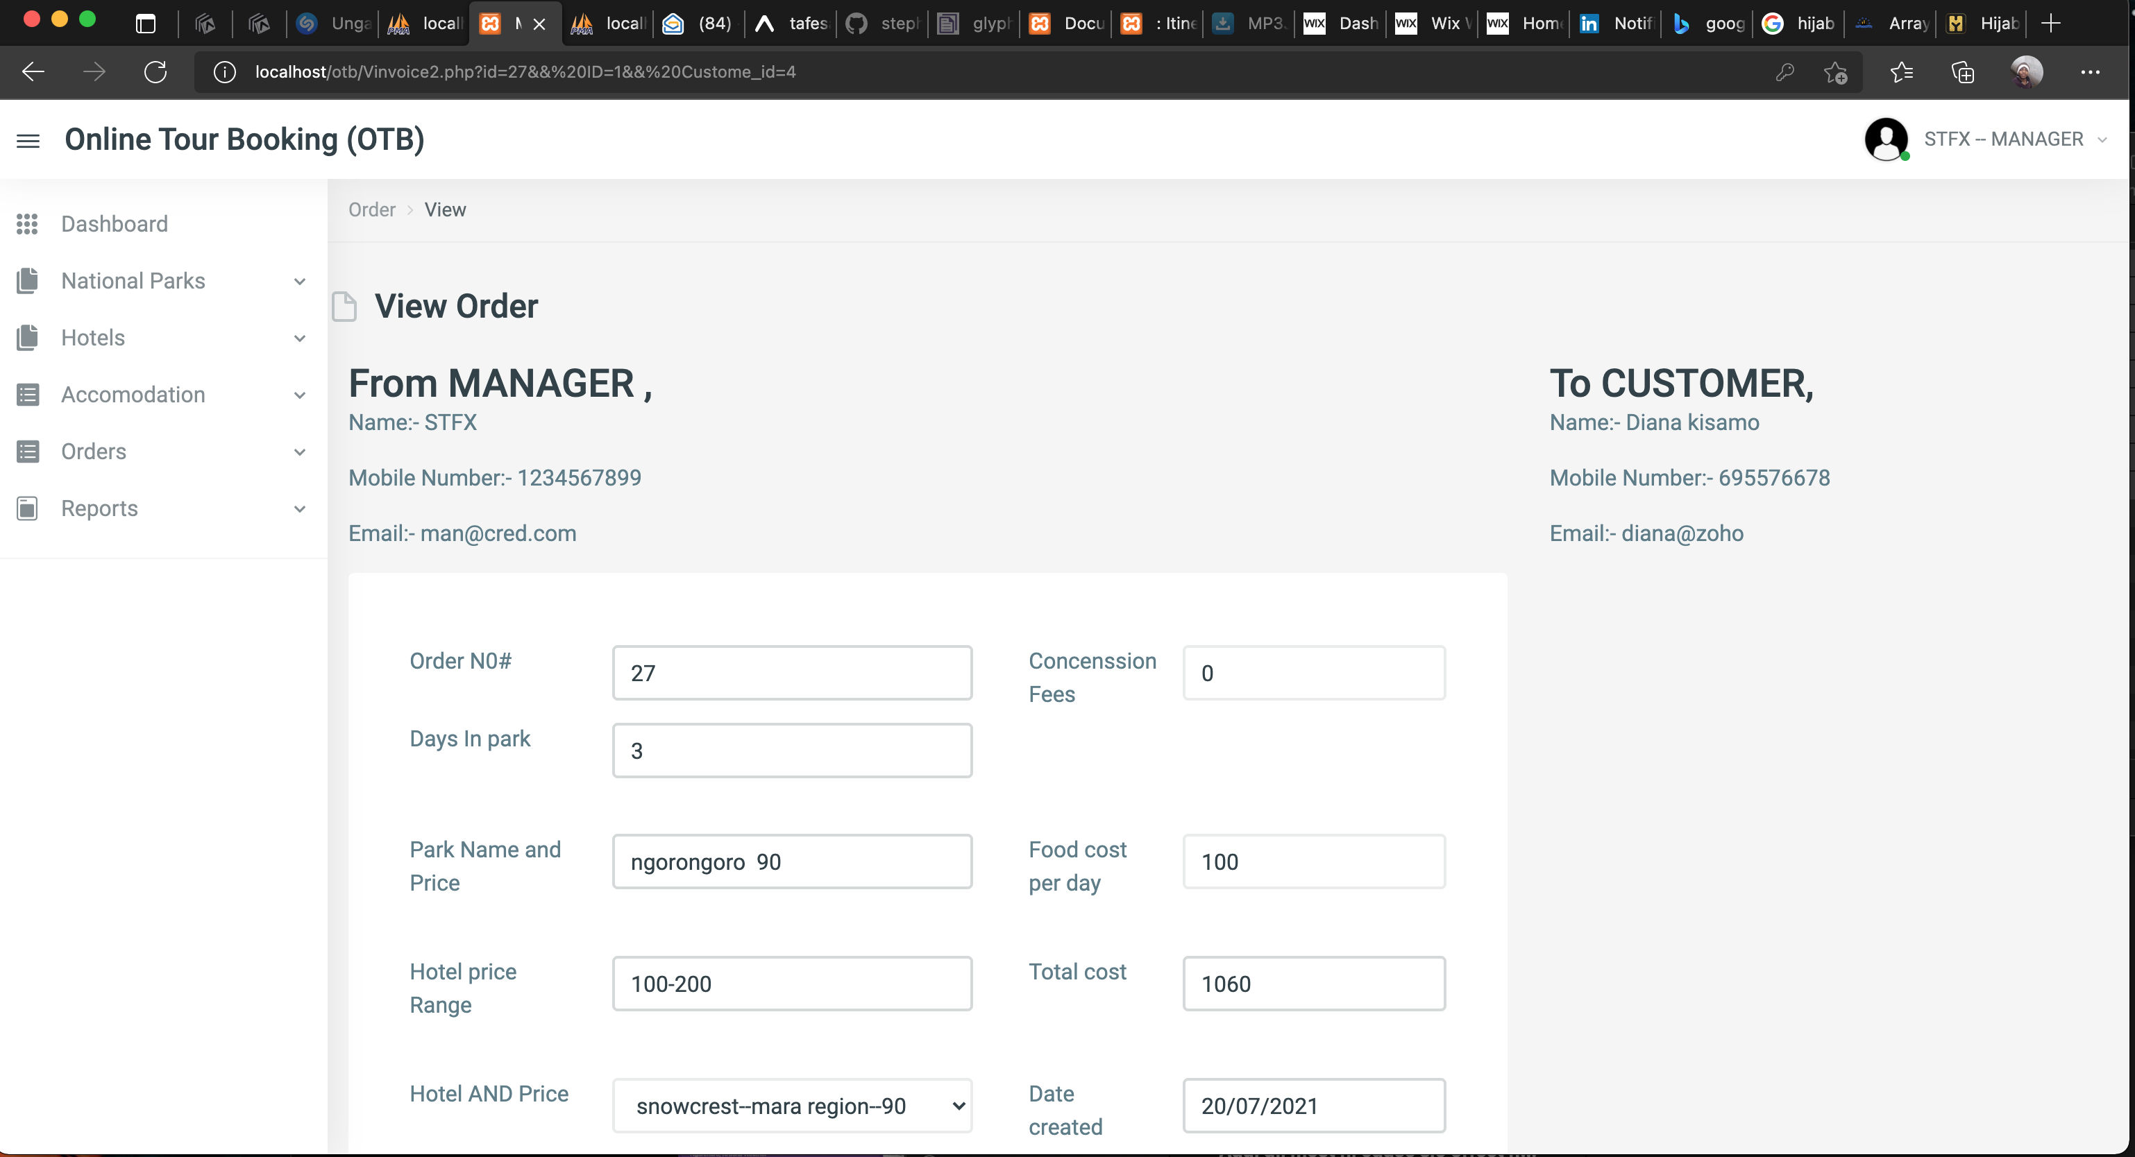2135x1157 pixels.
Task: Add page to favorites star icon
Action: (1835, 72)
